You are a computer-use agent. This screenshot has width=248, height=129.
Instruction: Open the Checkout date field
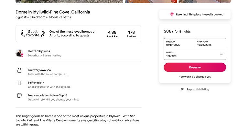point(210,44)
